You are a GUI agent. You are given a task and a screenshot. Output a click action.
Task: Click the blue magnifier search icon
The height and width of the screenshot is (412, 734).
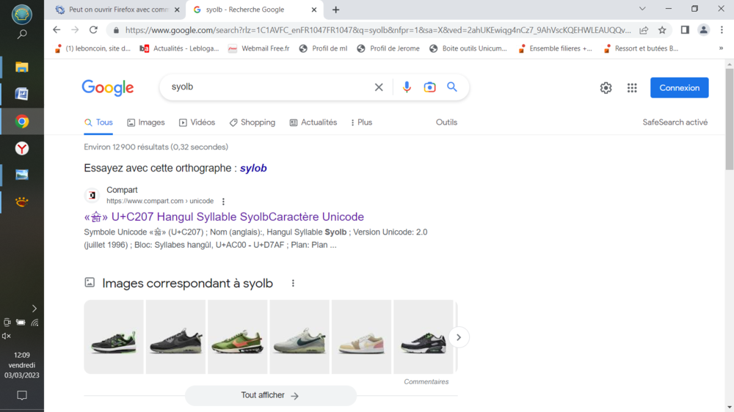pos(452,87)
